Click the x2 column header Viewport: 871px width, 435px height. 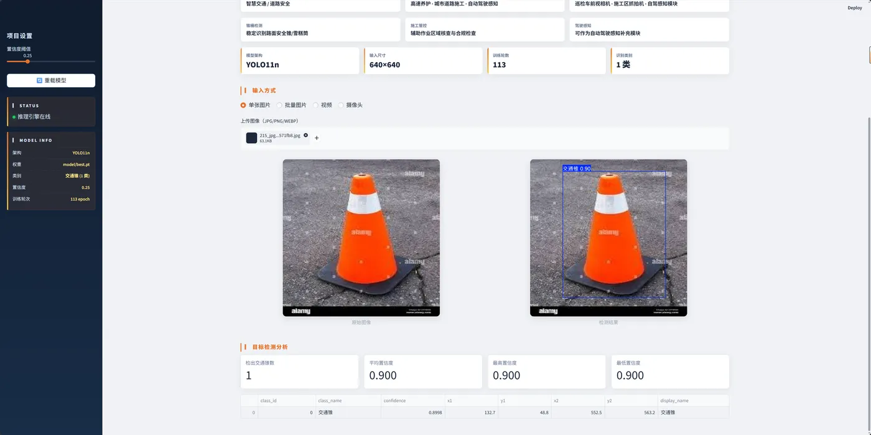(578, 401)
